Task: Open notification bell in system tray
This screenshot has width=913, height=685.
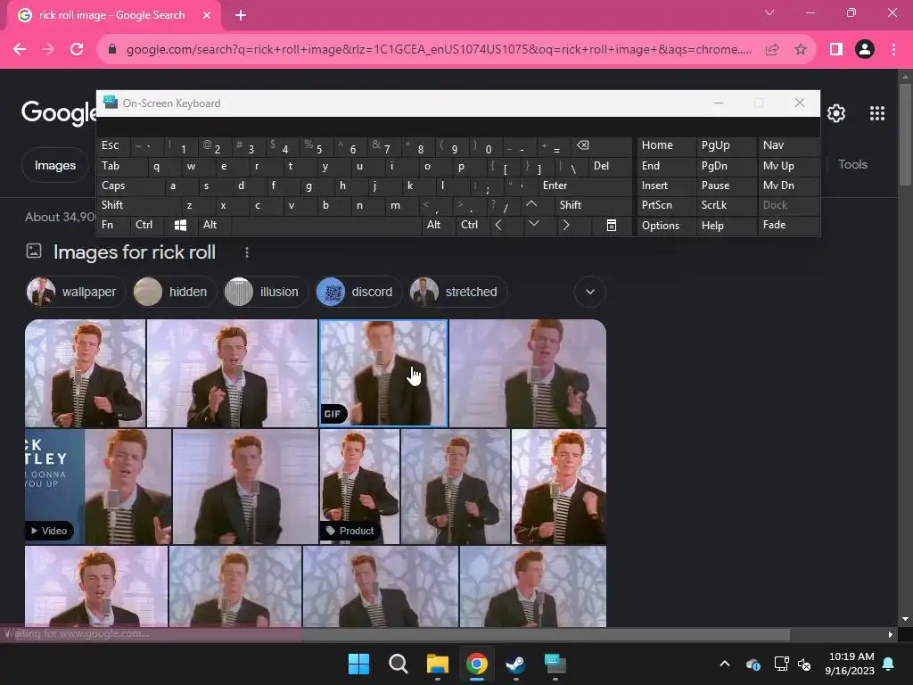Action: click(x=889, y=664)
